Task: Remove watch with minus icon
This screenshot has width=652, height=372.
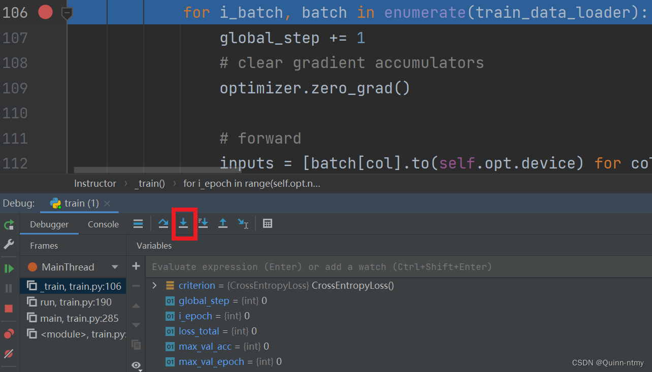Action: [x=136, y=286]
